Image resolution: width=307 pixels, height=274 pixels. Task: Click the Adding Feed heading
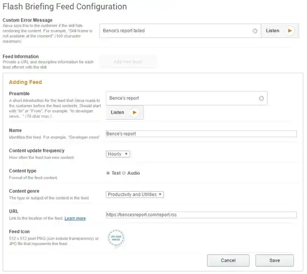(x=26, y=82)
